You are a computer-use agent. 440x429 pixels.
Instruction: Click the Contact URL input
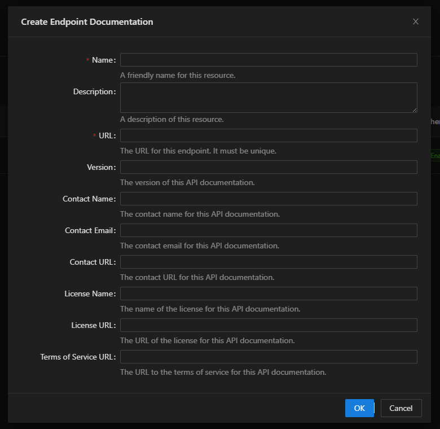click(269, 262)
